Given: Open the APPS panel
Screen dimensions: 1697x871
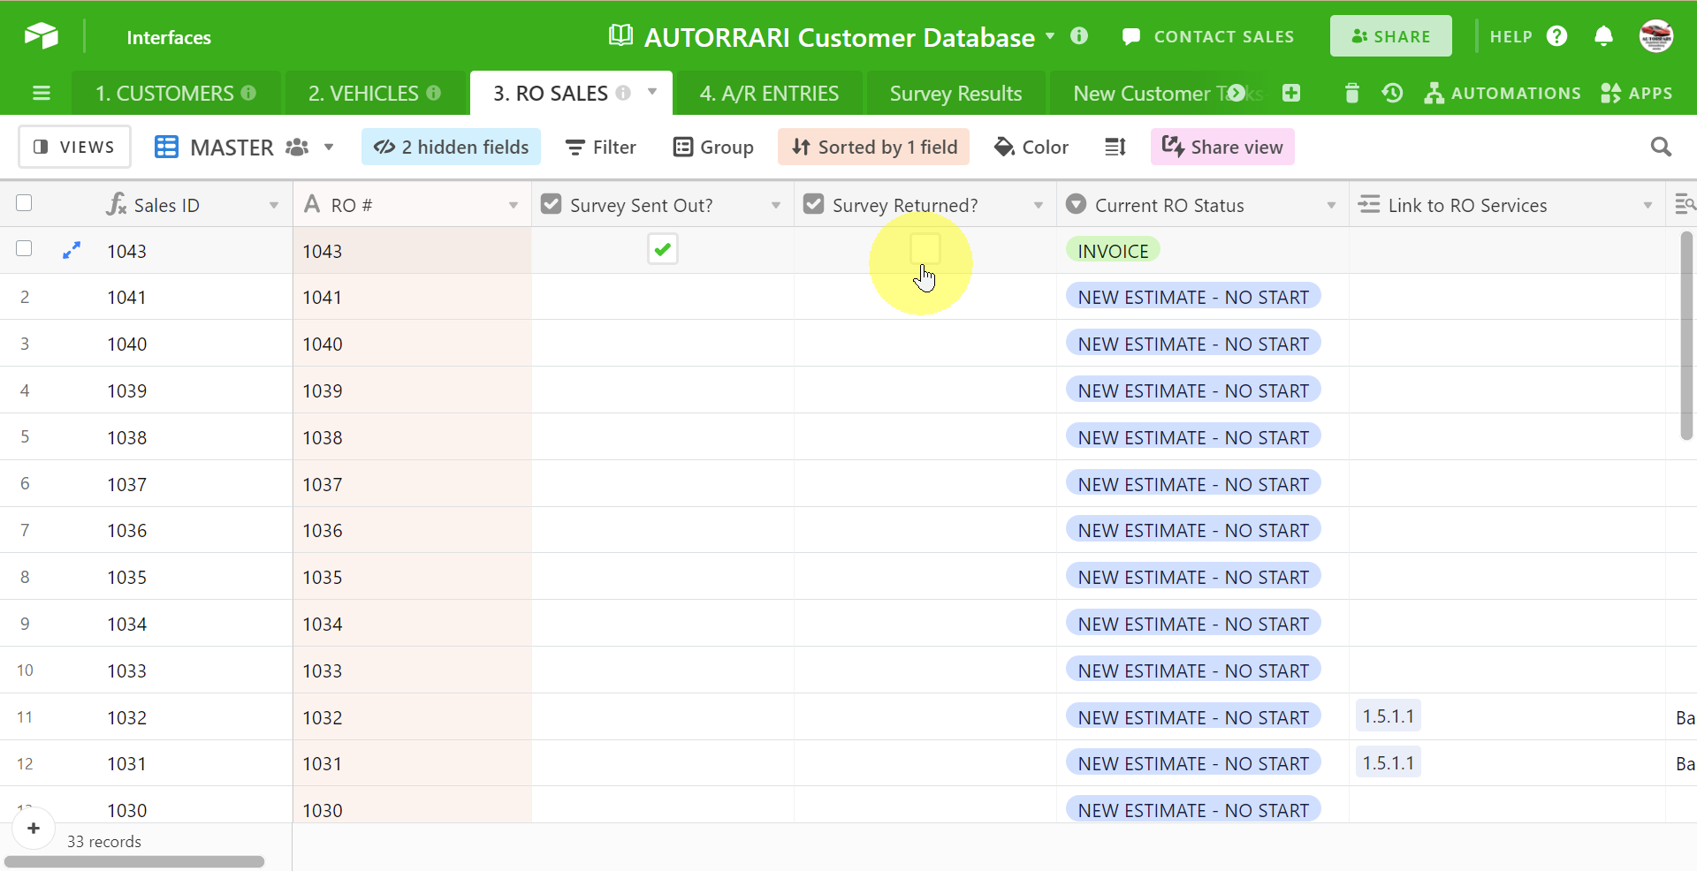Looking at the screenshot, I should pyautogui.click(x=1637, y=93).
